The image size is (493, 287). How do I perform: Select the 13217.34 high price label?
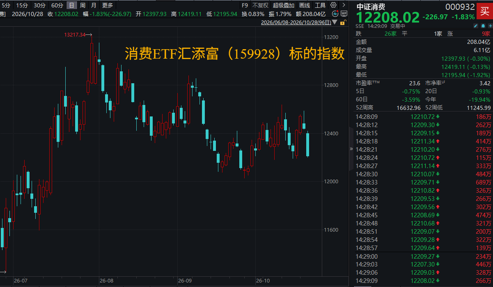click(75, 35)
